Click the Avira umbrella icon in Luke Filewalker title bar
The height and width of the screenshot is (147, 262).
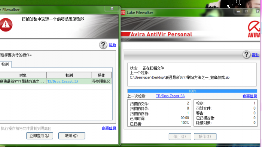pyautogui.click(x=123, y=12)
